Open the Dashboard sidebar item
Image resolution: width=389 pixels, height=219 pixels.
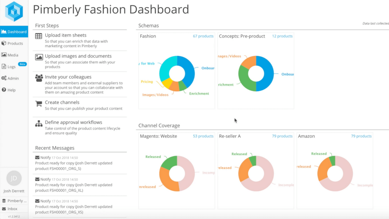pyautogui.click(x=14, y=32)
